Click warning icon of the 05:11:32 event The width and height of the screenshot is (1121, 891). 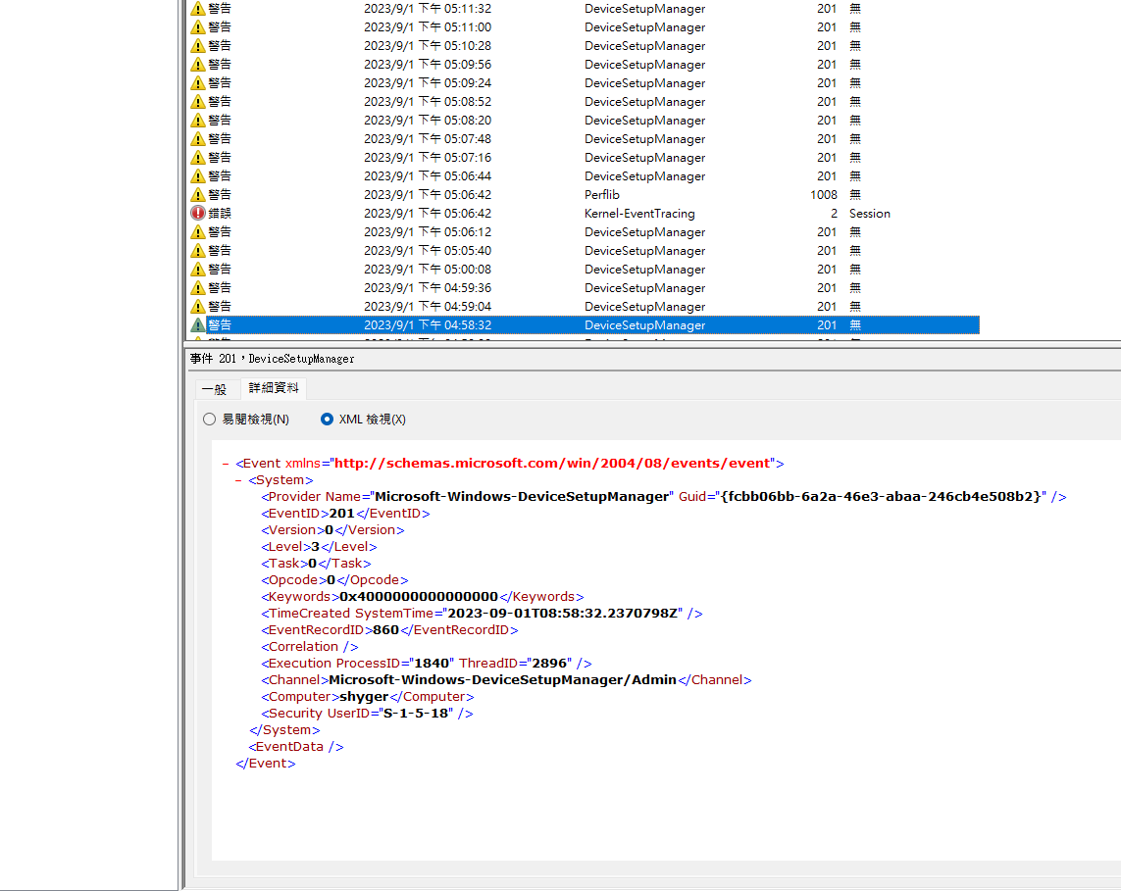[x=198, y=9]
